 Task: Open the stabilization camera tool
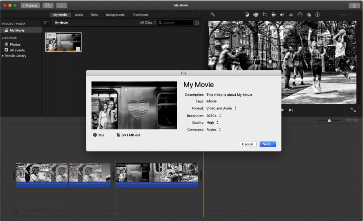coord(274,14)
